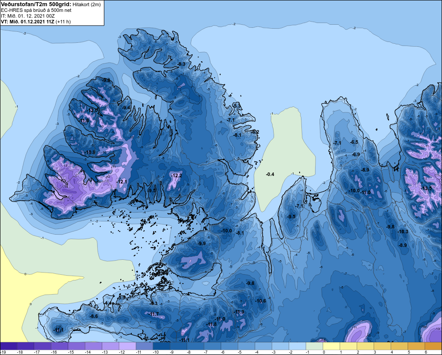Click the '-10.3' temperature label
This screenshot has width=442, height=355.
point(403,232)
